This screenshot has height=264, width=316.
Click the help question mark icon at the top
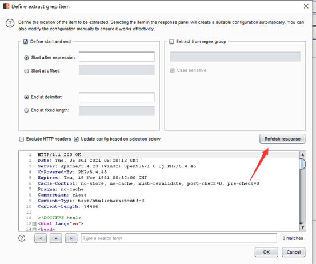point(10,23)
